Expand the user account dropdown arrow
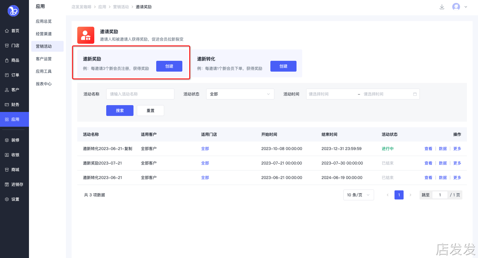 [x=466, y=7]
